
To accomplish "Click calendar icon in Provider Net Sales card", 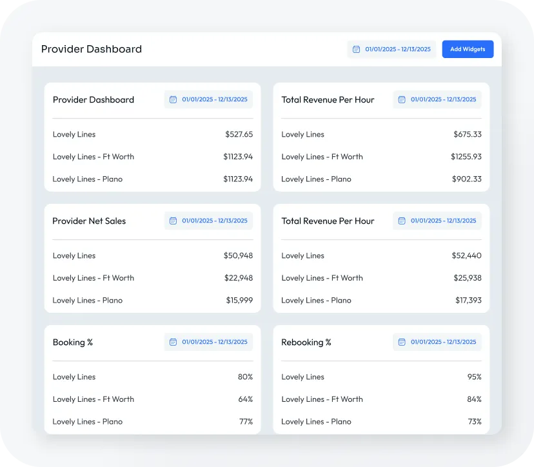I will point(173,221).
